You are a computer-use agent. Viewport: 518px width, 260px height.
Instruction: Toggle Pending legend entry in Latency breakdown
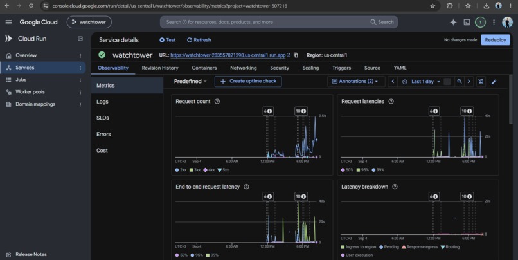(x=389, y=247)
